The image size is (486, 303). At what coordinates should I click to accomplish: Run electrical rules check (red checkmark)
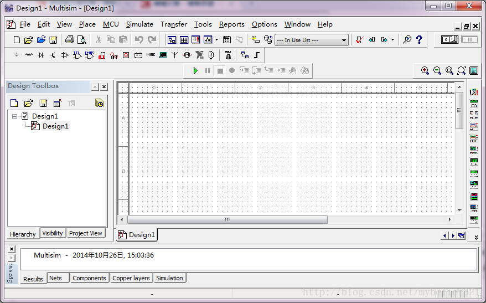pyautogui.click(x=360, y=40)
